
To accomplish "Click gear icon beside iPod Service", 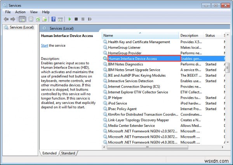I will 105,103.
